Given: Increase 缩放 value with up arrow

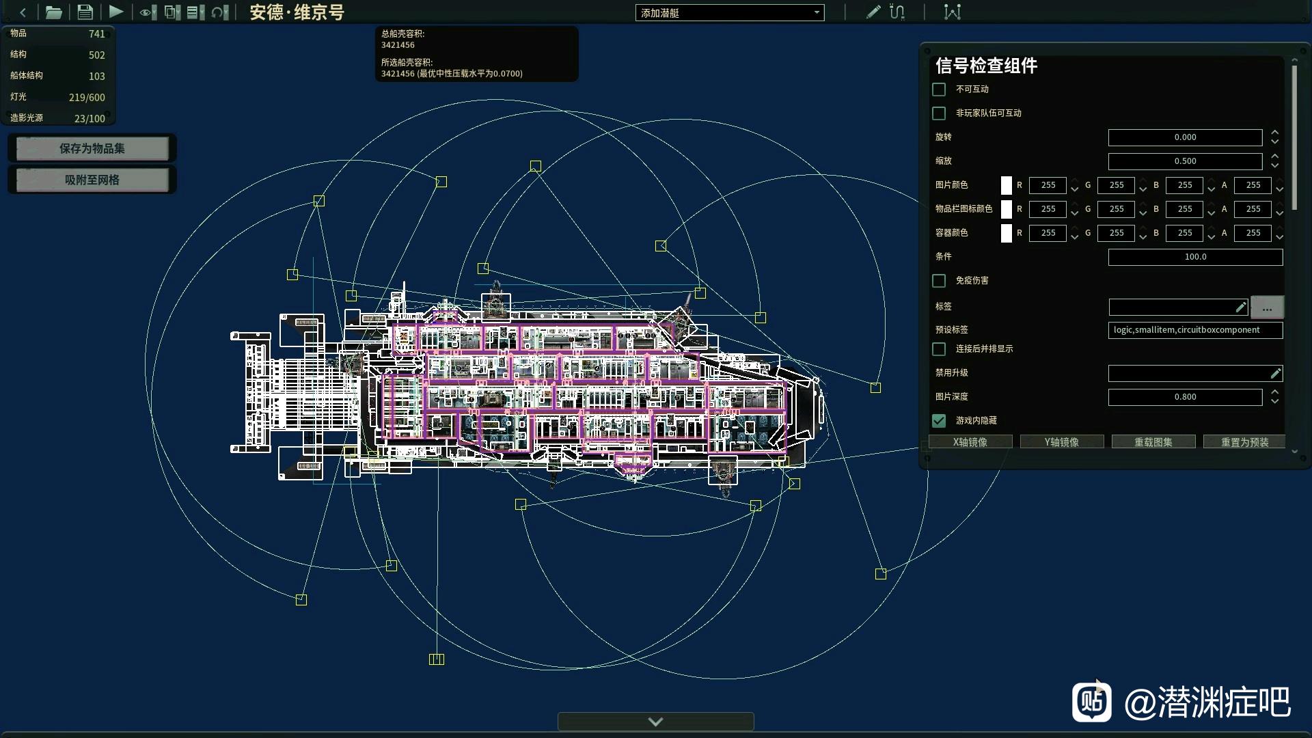Looking at the screenshot, I should tap(1274, 156).
